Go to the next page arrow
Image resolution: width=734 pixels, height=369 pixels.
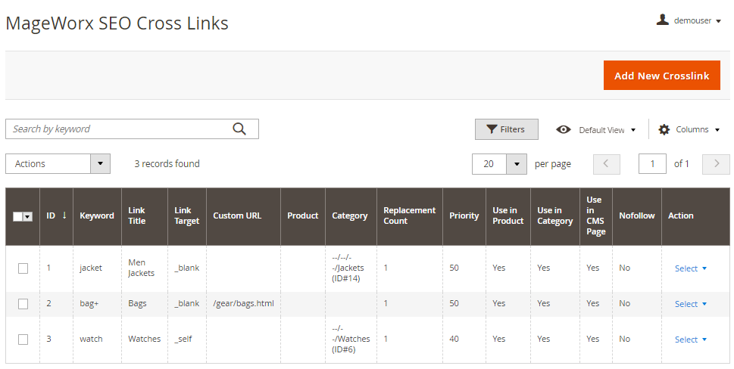click(716, 164)
